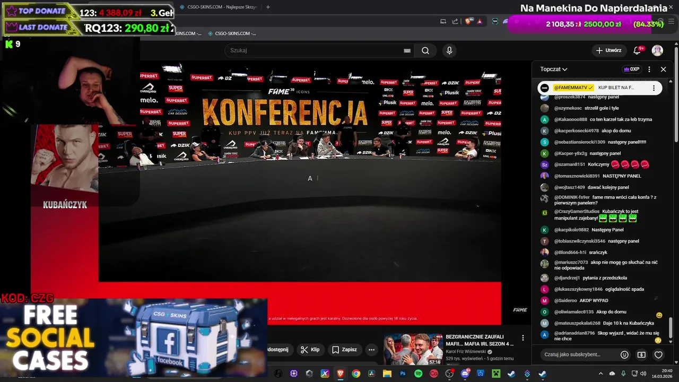Image resolution: width=679 pixels, height=382 pixels.
Task: Open Adobe Creative Cloud taskbar icon
Action: click(433, 374)
